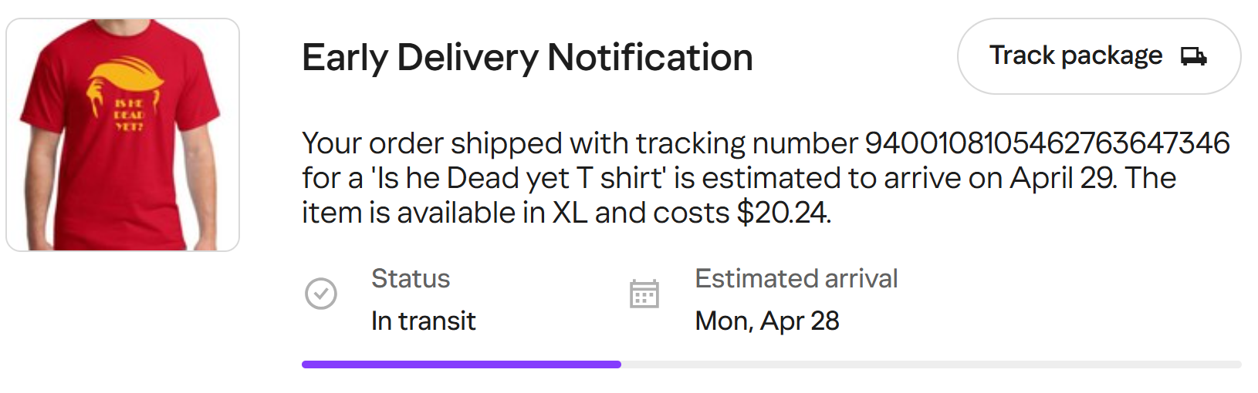Click the In transit status value
Screen dimensions: 1258x393
(x=423, y=321)
